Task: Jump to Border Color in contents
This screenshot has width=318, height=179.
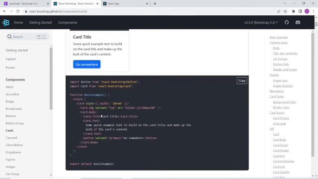Action: 281,107
